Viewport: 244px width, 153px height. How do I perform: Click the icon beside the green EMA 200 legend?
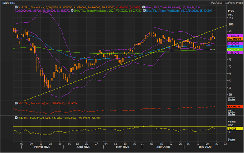point(72,11)
